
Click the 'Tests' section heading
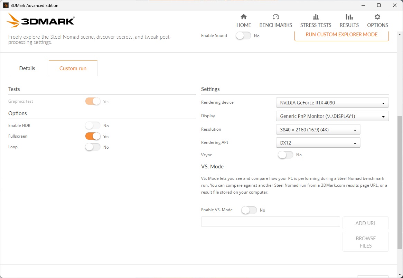tap(14, 89)
